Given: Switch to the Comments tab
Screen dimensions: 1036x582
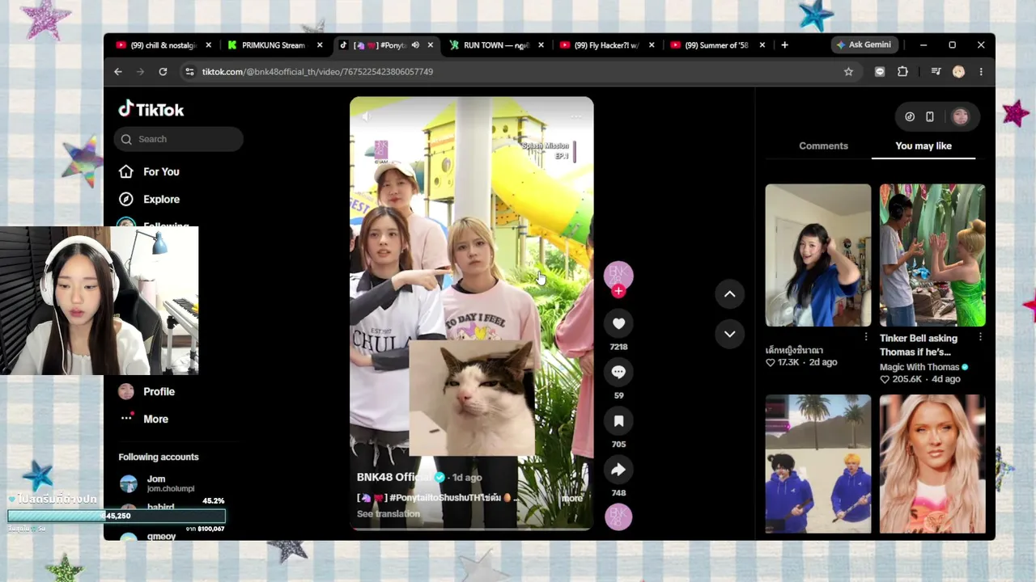Looking at the screenshot, I should click(823, 145).
